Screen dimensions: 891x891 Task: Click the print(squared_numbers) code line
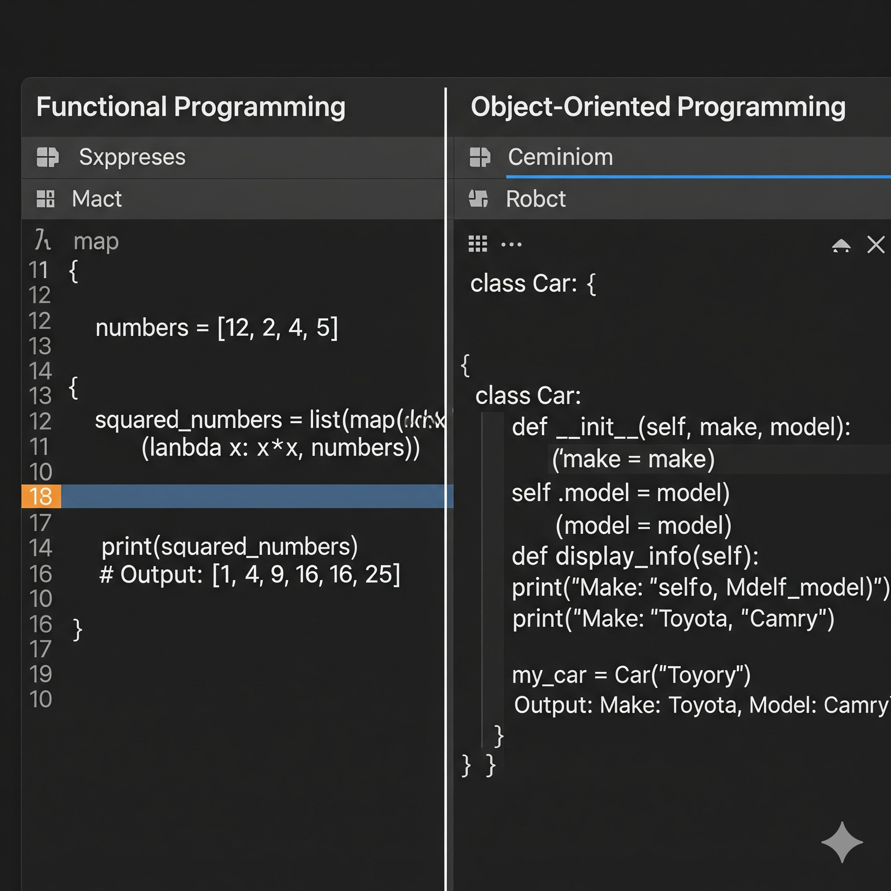tap(229, 546)
